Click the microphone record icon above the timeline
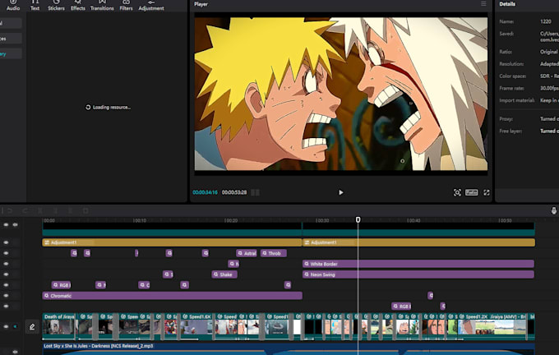Viewport: 559px width, 355px height. [x=554, y=211]
